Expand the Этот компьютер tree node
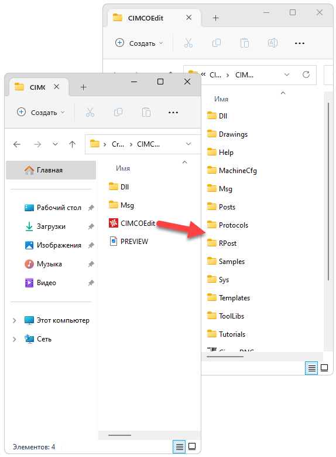Viewport: 336px width, 457px height. click(14, 320)
